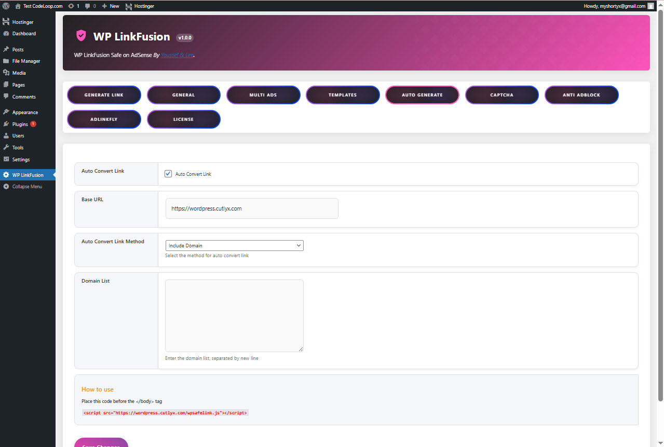Click the Plugins update badge showing 1
Screen dimensions: 664x447
[x=33, y=124]
